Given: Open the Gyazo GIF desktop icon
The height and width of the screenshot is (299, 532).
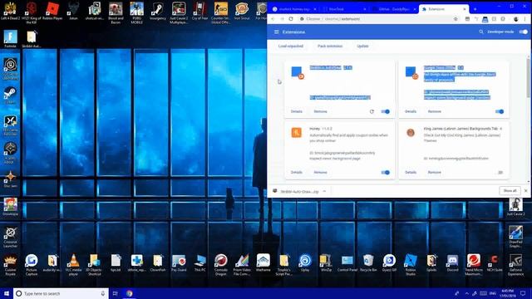Looking at the screenshot, I should coord(389,262).
